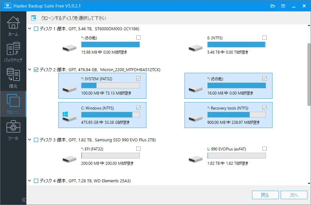311x205 pixels.
Task: Collapse the ディスク 2 group
Action: point(30,70)
